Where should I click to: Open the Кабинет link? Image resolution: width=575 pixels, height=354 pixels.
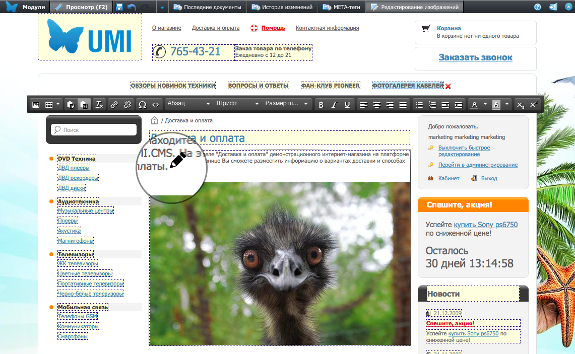(449, 178)
